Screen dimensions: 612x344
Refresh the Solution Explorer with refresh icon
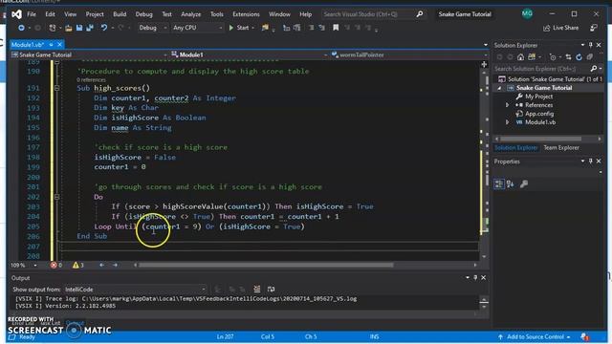coord(579,57)
